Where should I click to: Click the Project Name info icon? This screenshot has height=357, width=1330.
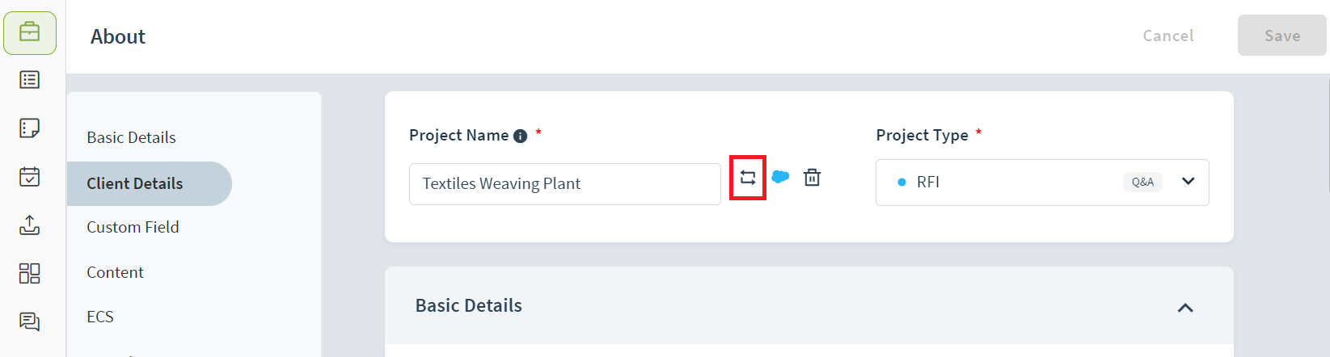pyautogui.click(x=521, y=136)
